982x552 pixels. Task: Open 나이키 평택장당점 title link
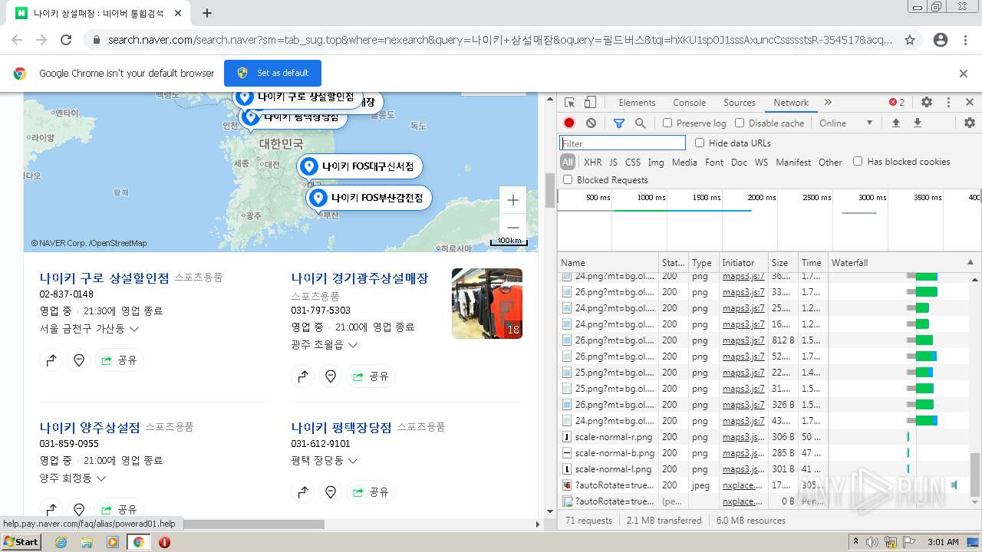click(x=341, y=427)
